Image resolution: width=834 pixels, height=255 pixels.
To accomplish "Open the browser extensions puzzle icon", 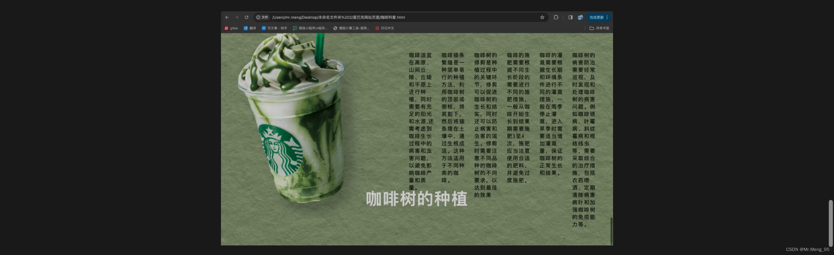I will (556, 17).
